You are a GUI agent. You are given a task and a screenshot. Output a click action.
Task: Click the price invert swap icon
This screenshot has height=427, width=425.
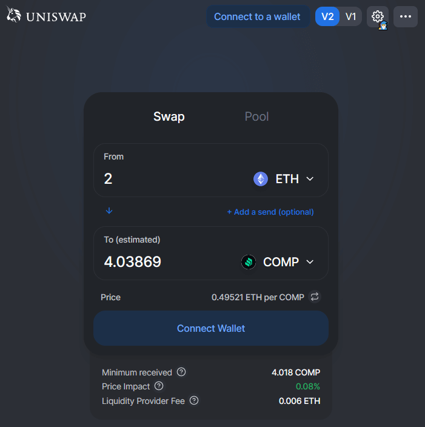click(315, 297)
